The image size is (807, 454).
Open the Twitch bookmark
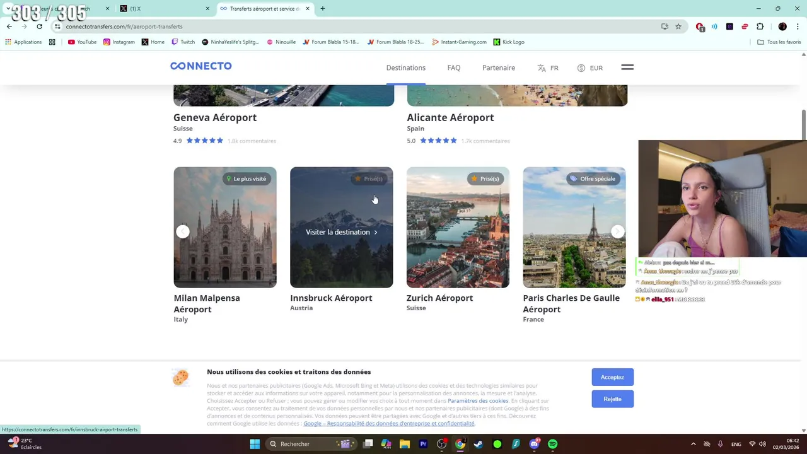click(x=183, y=42)
